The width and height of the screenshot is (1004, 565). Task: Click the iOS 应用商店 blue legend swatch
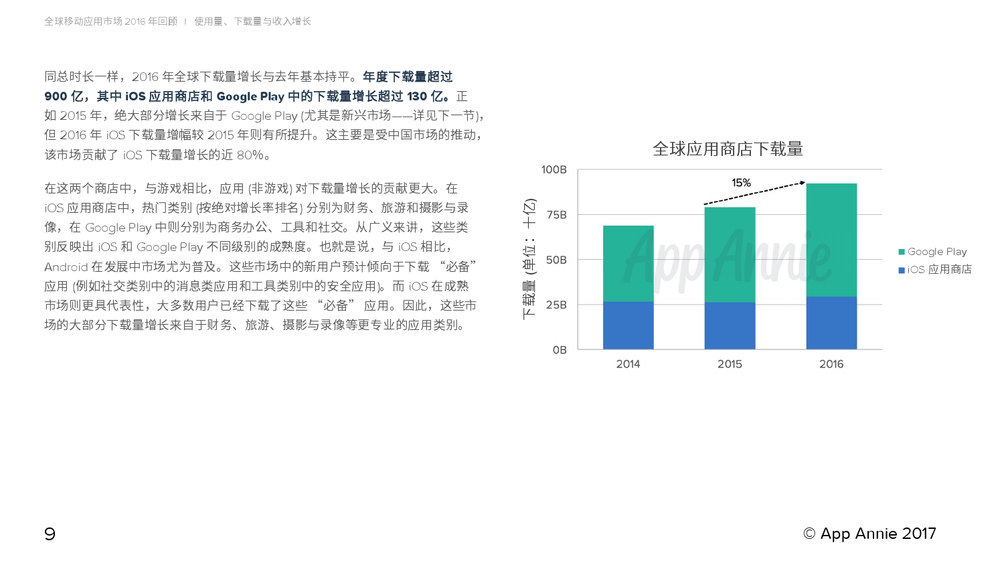point(902,270)
